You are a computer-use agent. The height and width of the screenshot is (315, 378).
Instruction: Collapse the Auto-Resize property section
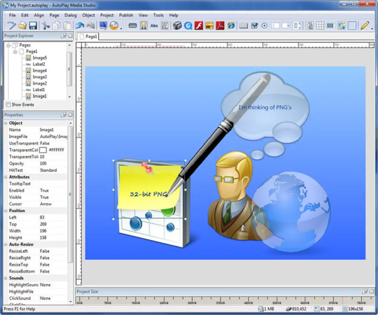point(6,244)
